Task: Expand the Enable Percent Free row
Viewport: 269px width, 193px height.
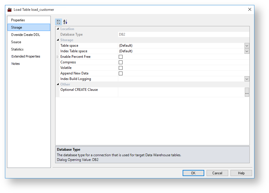Action: (58, 57)
